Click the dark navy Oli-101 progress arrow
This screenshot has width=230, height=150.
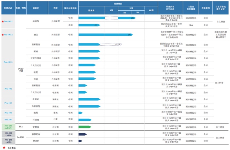point(83,134)
